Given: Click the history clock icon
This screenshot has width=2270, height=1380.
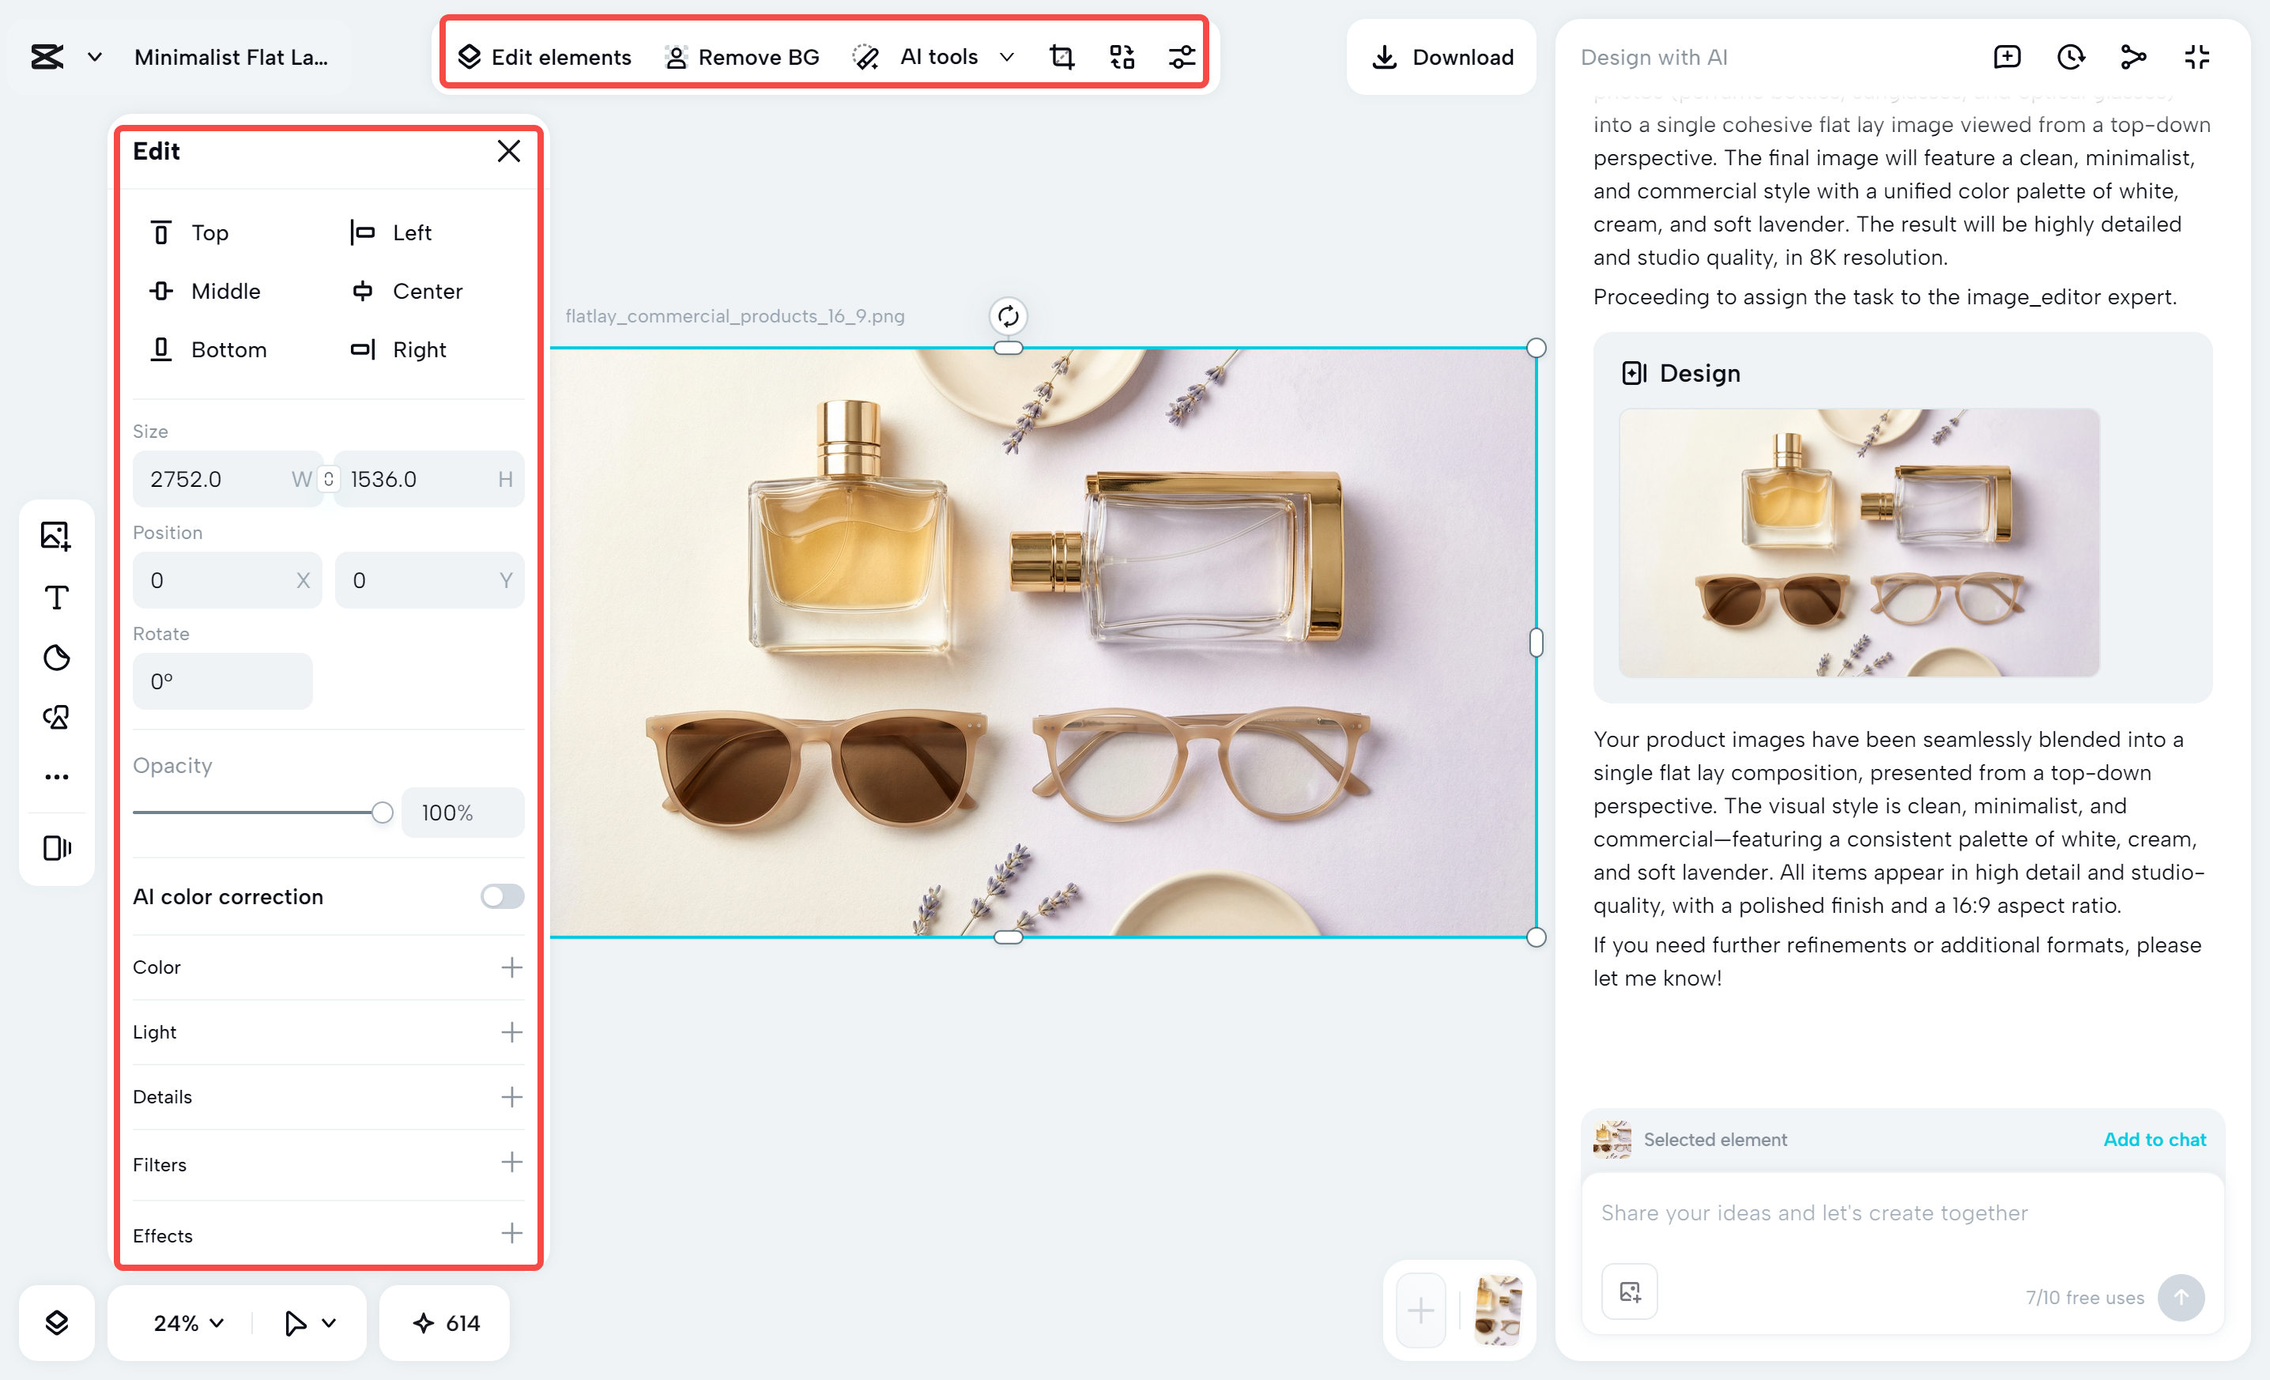Looking at the screenshot, I should pos(2070,57).
